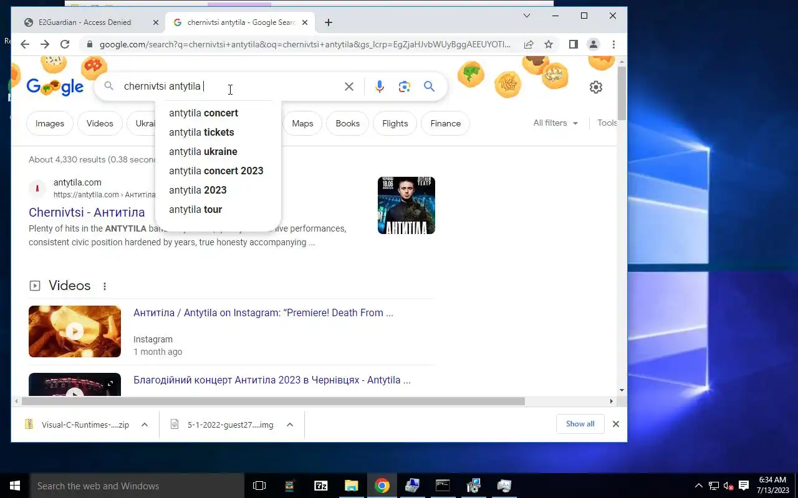Screen dimensions: 798x498
Task: Open Google quick settings gear
Action: (596, 87)
